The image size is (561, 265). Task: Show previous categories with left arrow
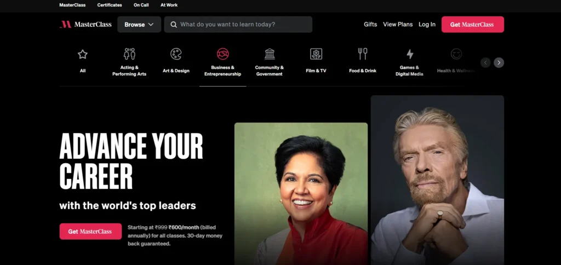pyautogui.click(x=485, y=62)
